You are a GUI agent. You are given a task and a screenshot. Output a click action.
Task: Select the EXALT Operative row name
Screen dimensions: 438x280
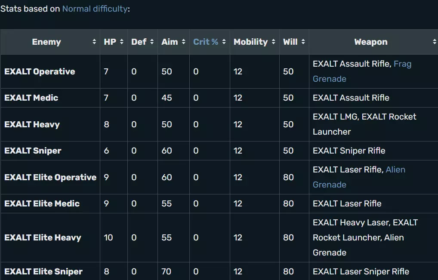pos(40,72)
